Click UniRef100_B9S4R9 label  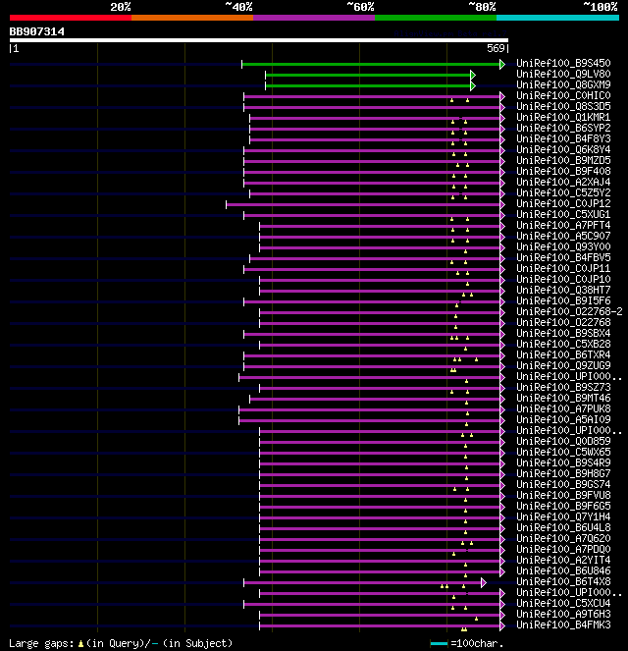pyautogui.click(x=563, y=462)
